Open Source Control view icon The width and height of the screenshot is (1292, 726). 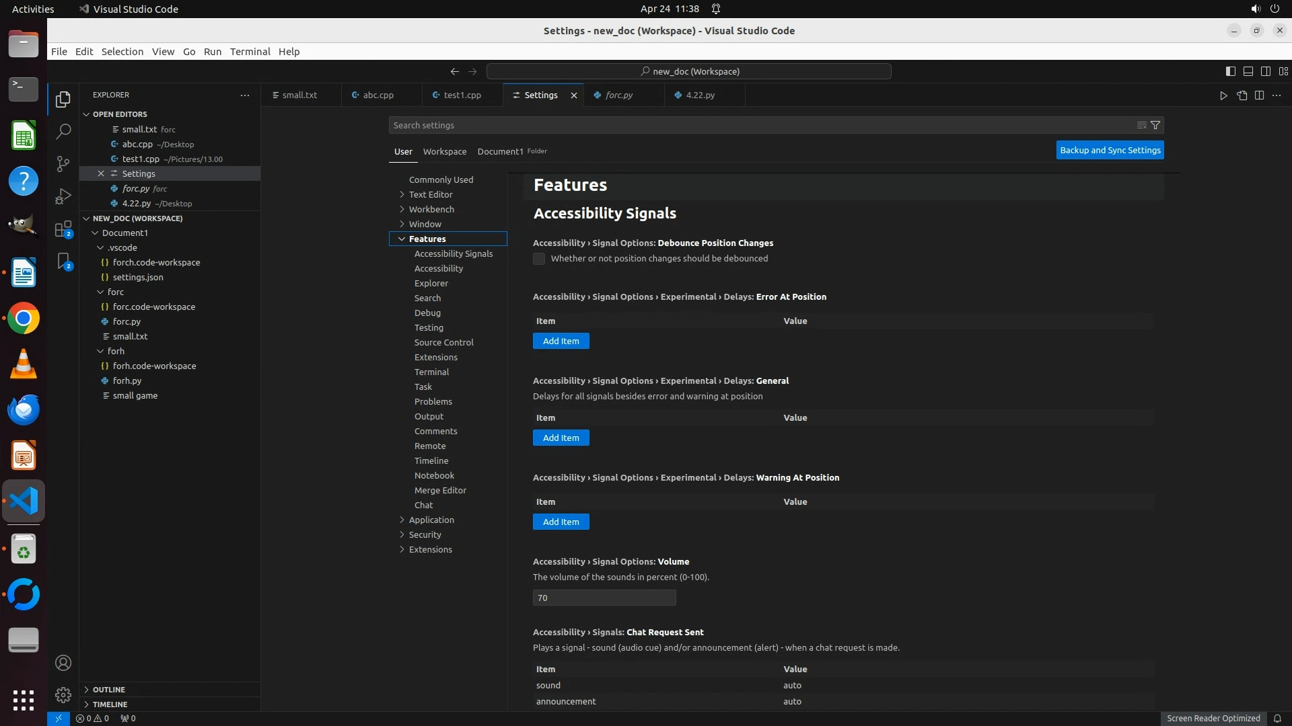coord(63,163)
